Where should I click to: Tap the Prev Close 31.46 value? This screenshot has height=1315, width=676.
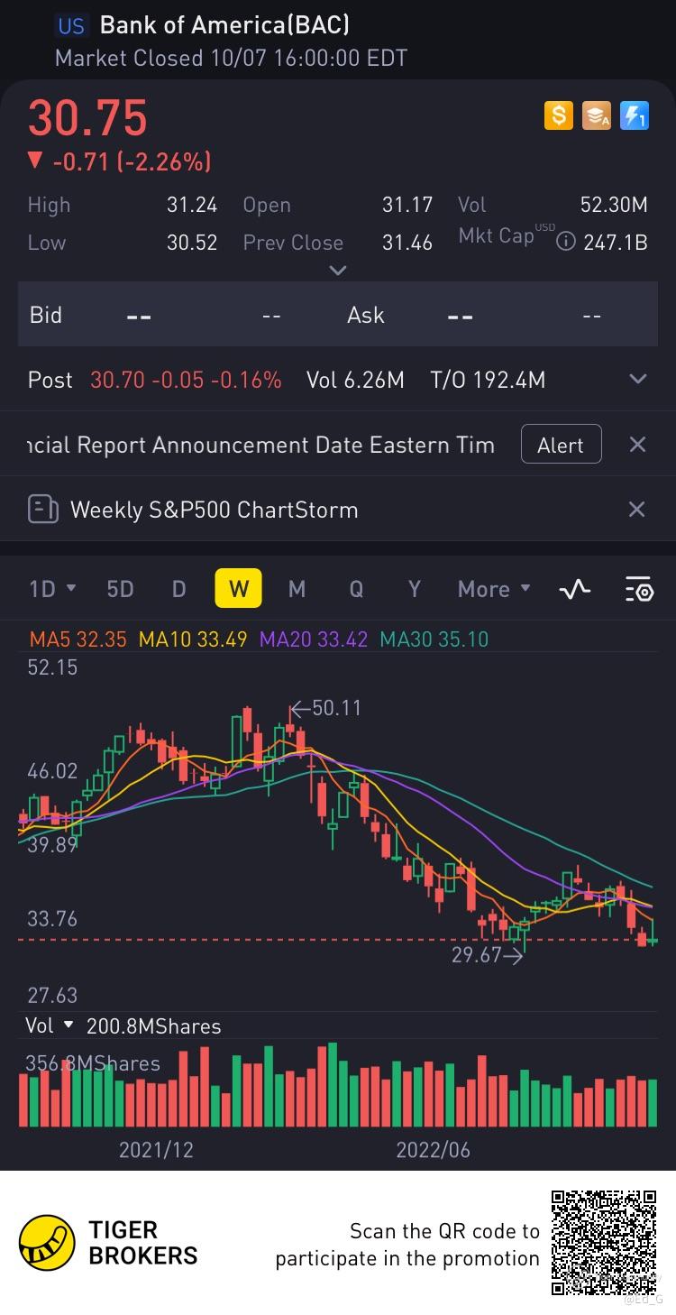coord(407,243)
